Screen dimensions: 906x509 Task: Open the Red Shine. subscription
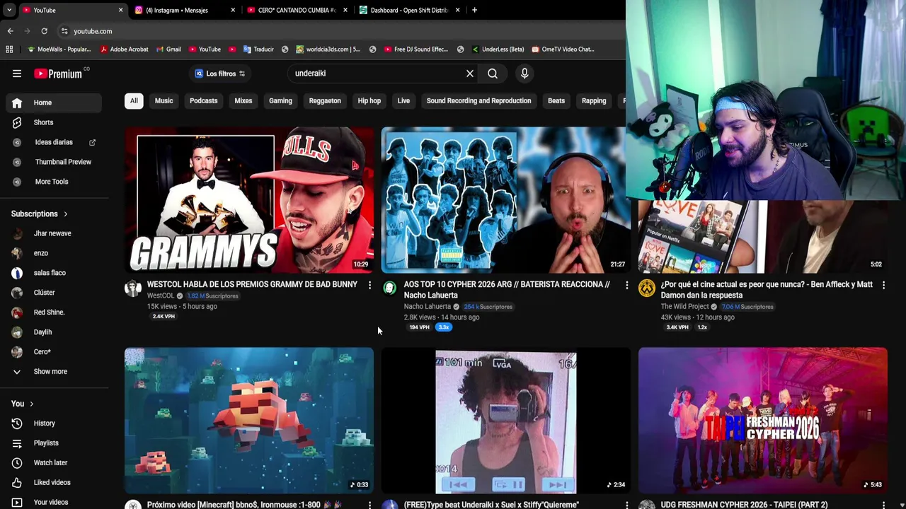[x=54, y=312]
